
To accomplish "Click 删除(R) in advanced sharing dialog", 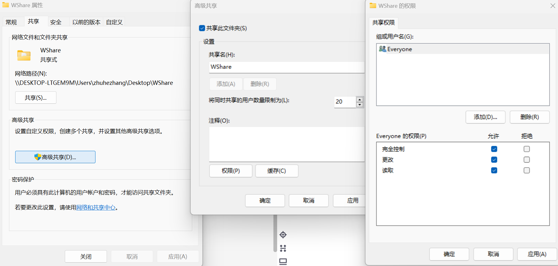I will [260, 84].
